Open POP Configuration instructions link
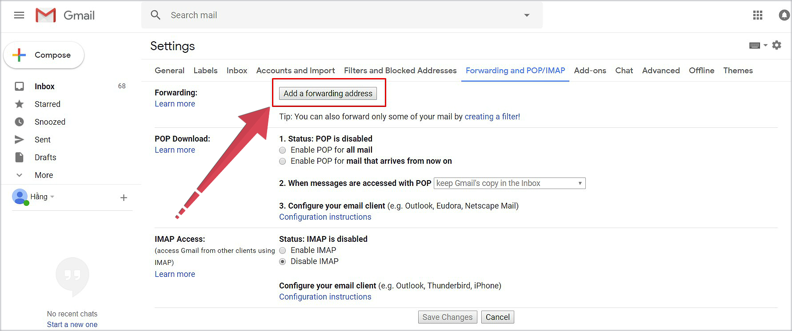 point(325,217)
